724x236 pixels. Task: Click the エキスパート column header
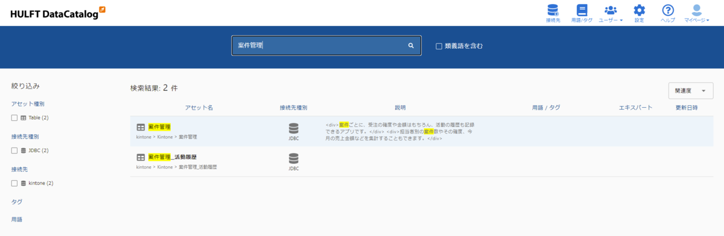[x=635, y=108]
